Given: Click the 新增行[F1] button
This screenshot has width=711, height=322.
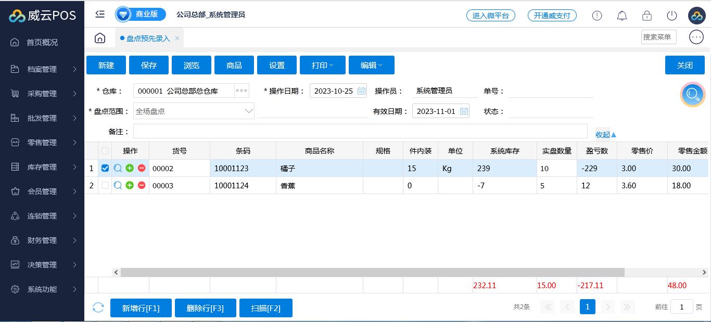Looking at the screenshot, I should click(141, 308).
